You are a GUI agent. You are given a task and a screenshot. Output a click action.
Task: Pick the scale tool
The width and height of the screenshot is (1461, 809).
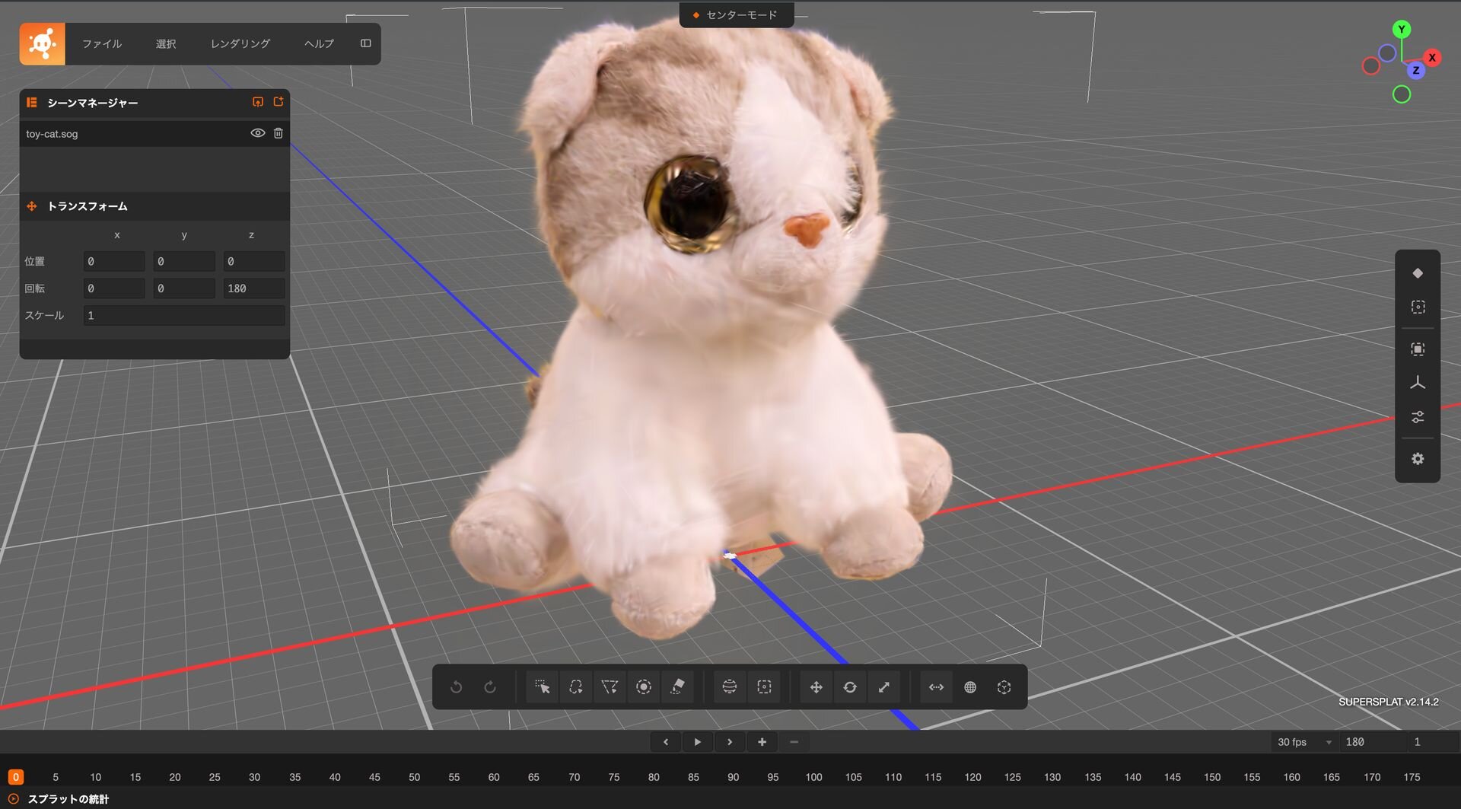(884, 687)
